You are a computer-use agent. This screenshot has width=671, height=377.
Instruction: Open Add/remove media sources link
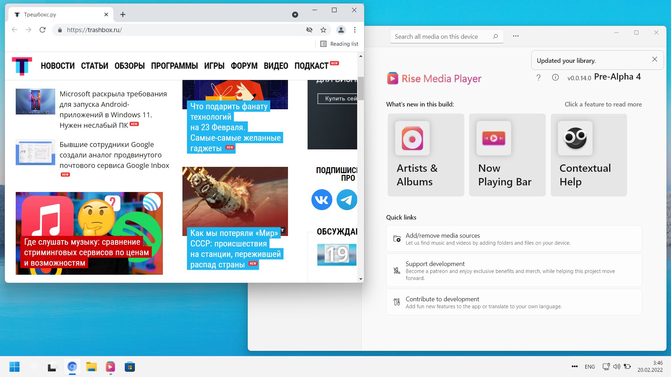[x=514, y=239]
